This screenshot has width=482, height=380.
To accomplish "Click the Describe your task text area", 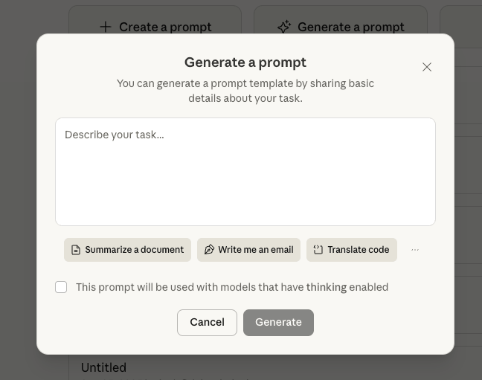I will coord(245,172).
